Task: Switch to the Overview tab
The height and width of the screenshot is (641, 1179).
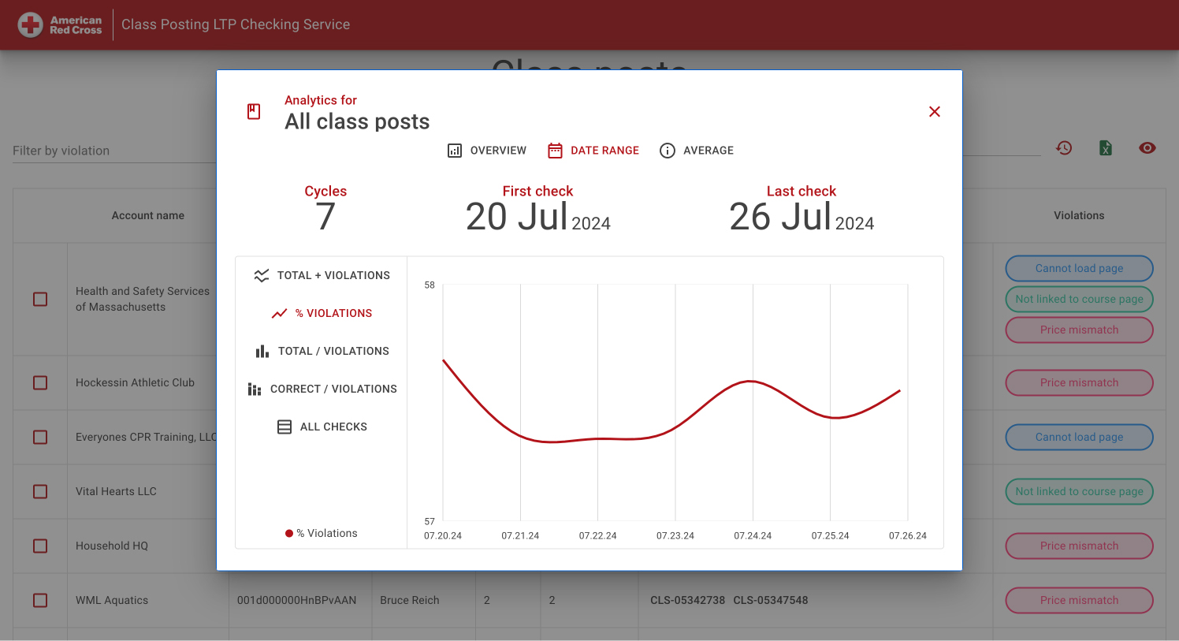Action: click(x=487, y=151)
